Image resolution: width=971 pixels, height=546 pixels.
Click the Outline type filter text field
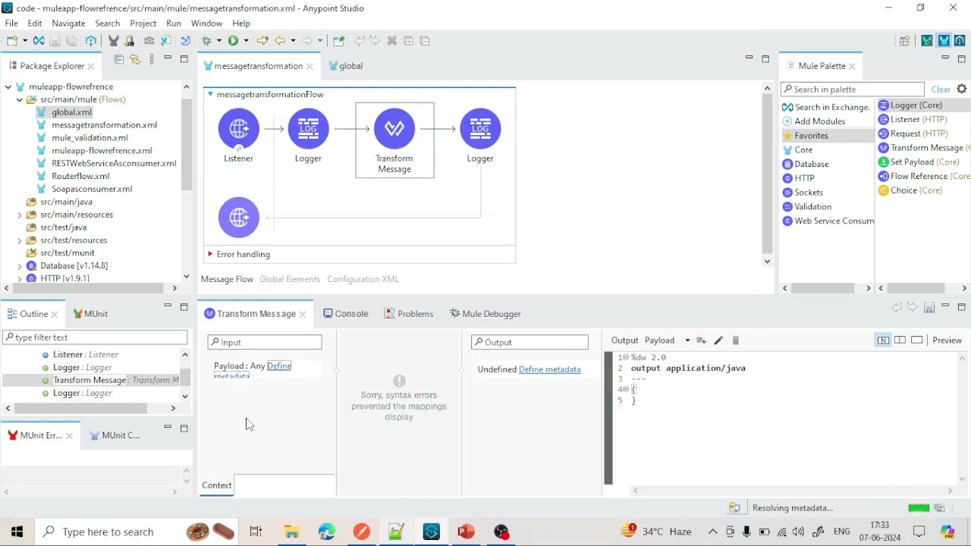[95, 337]
